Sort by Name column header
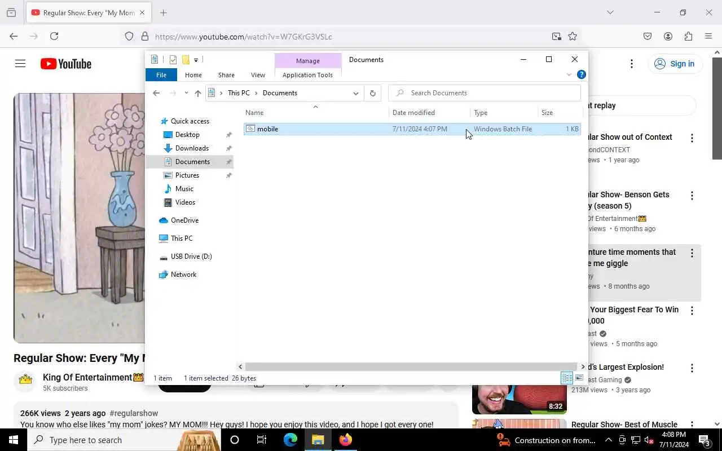Screen dimensions: 722x451 coord(316,113)
